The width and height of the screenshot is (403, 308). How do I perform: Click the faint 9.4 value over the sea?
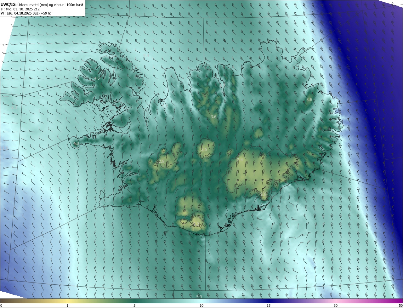(x=146, y=56)
